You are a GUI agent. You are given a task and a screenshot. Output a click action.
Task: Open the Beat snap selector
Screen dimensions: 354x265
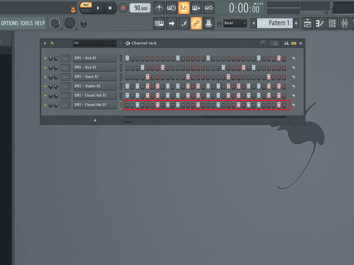tap(234, 23)
